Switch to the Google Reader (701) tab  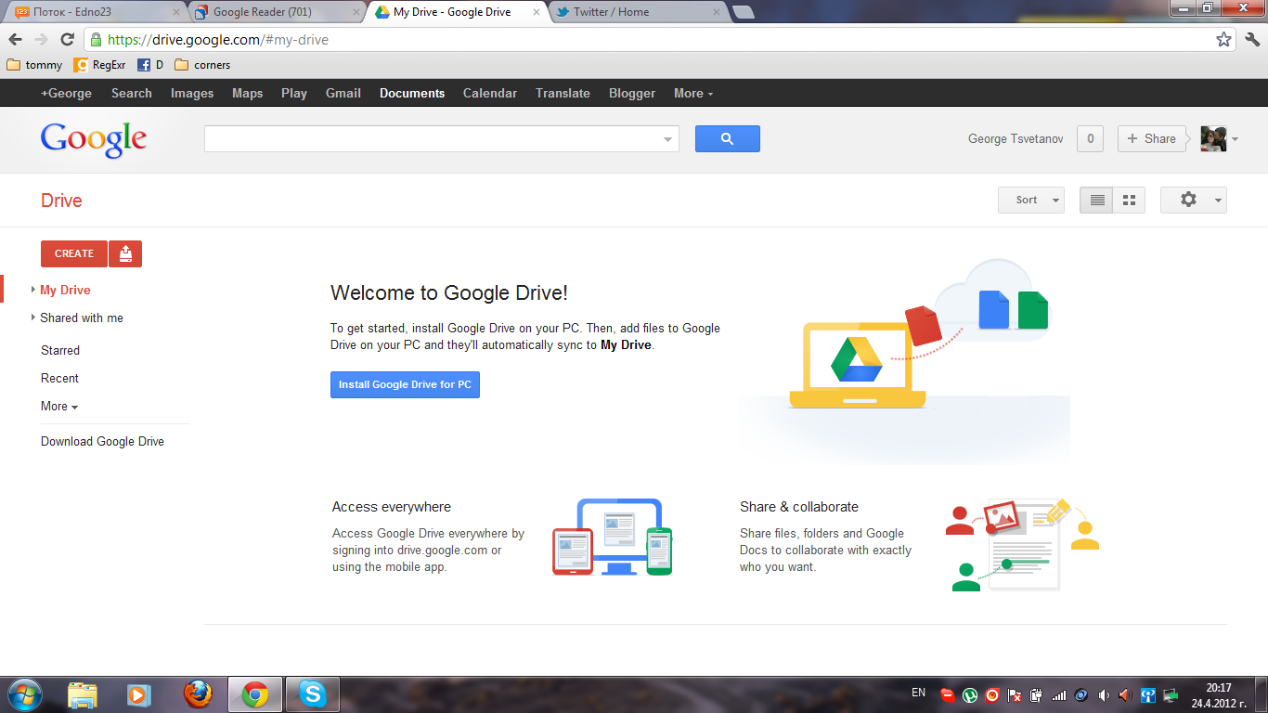(x=277, y=12)
